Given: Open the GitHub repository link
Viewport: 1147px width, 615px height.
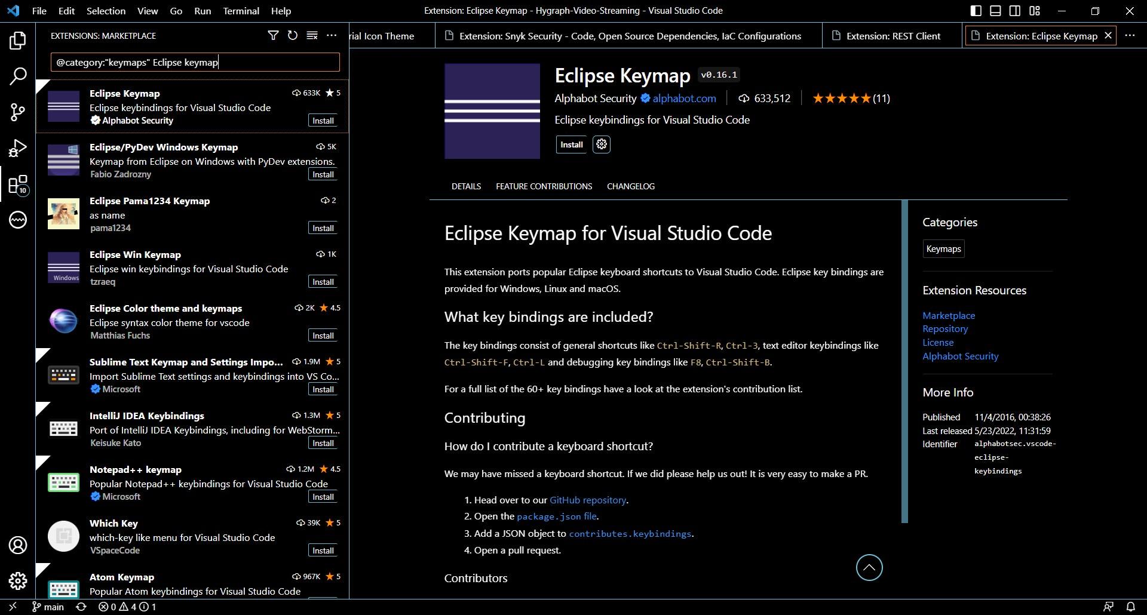Looking at the screenshot, I should (x=588, y=500).
